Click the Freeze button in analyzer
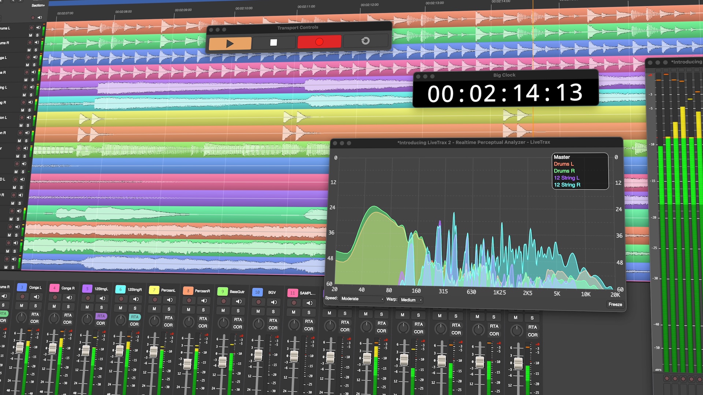Screen dimensions: 703x395 (615, 304)
